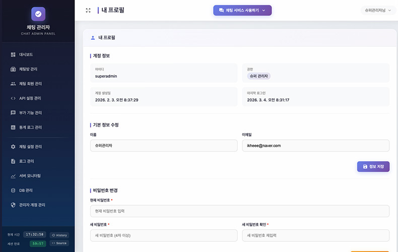The image size is (398, 252).
Task: Open 서버 모니터링 page
Action: pos(38,176)
